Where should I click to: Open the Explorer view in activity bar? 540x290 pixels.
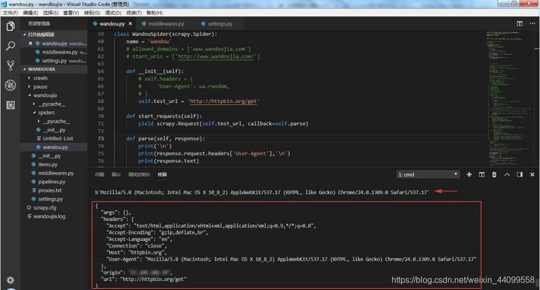11,26
